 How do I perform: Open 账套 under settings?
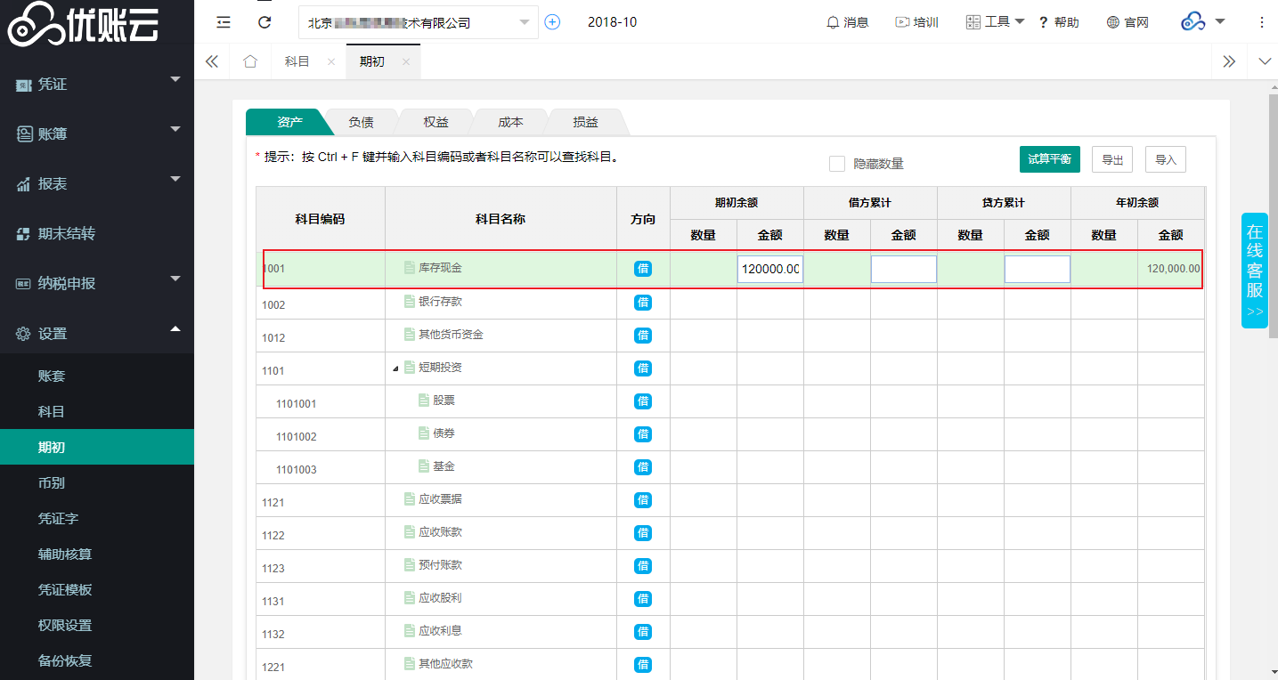[97, 376]
